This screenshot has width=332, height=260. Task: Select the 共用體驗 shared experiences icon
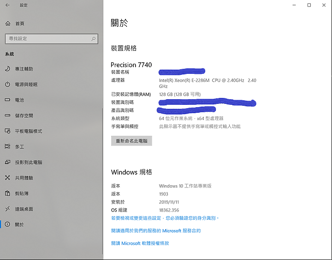(8, 178)
